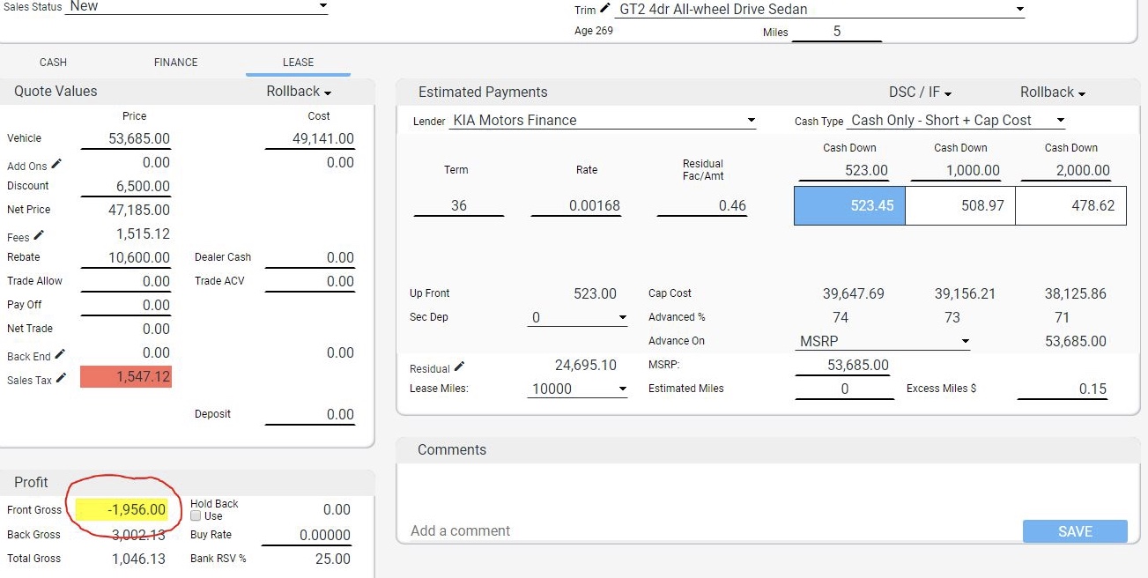This screenshot has width=1148, height=578.
Task: Edit Add Ons with pencil icon
Action: coord(57,164)
